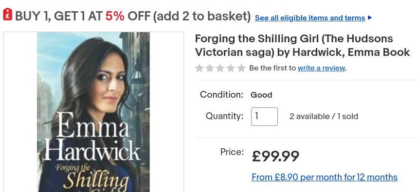417x192 pixels.
Task: Click the 2 available / 1 sold text
Action: click(x=324, y=117)
